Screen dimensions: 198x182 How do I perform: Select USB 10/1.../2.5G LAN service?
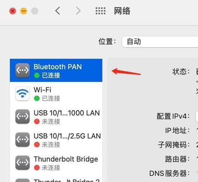pos(56,140)
